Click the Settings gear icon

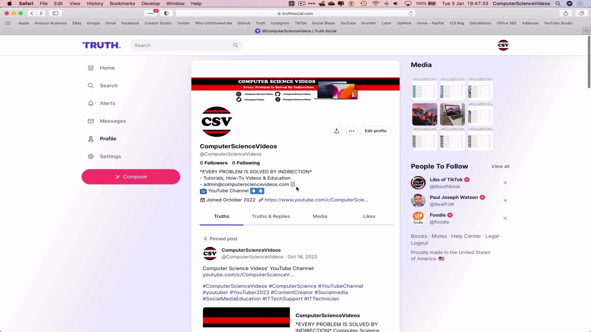click(90, 156)
